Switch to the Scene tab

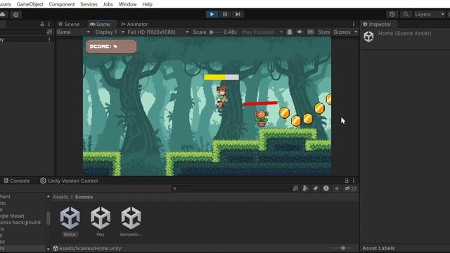click(x=69, y=25)
